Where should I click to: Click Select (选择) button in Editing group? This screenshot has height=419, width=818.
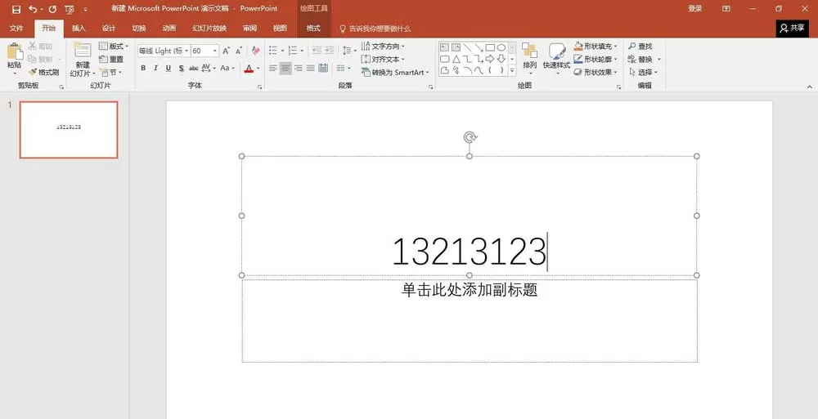coord(644,73)
